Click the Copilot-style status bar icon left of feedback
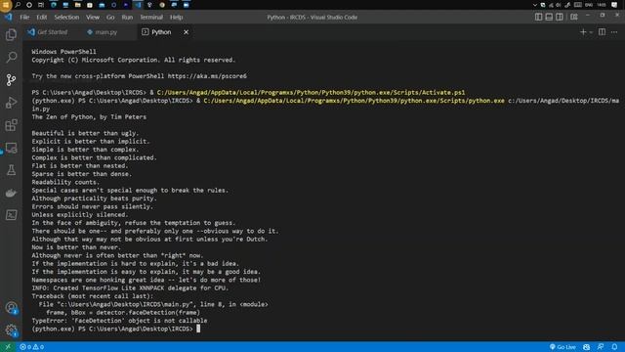Viewport: 625px width, 352px height. (586, 347)
